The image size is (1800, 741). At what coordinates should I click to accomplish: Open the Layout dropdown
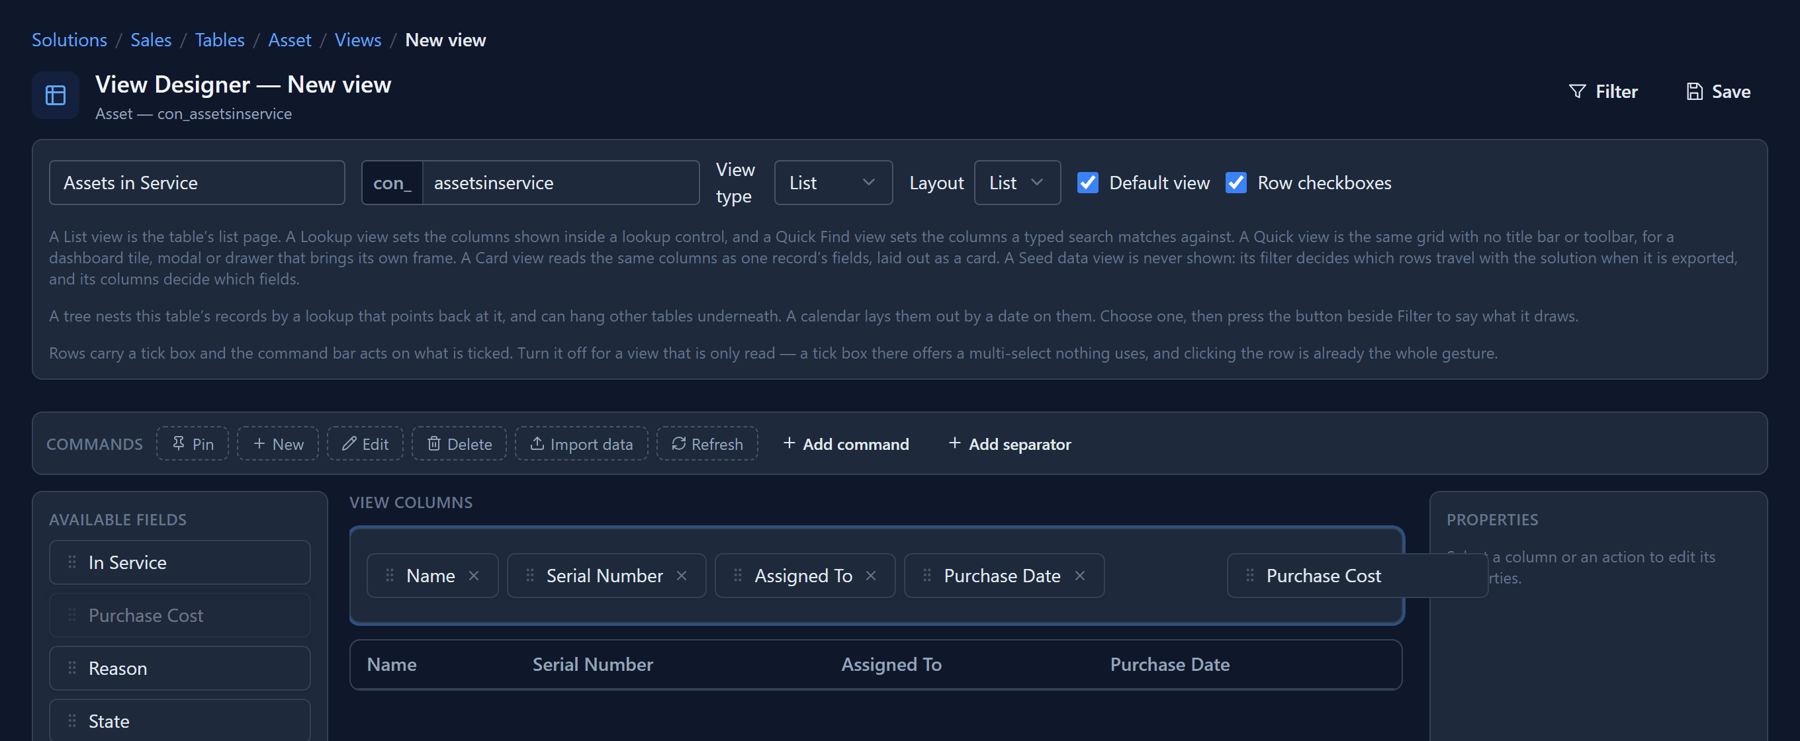point(1016,183)
